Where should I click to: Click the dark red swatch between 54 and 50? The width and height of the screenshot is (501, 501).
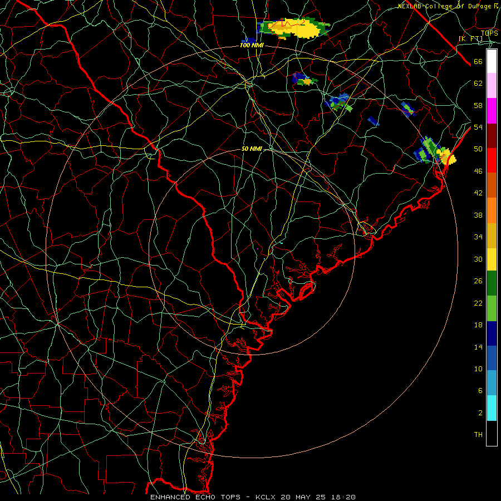click(x=492, y=136)
